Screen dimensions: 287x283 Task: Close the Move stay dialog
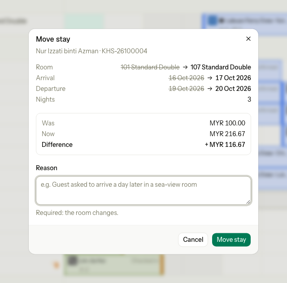coord(248,39)
